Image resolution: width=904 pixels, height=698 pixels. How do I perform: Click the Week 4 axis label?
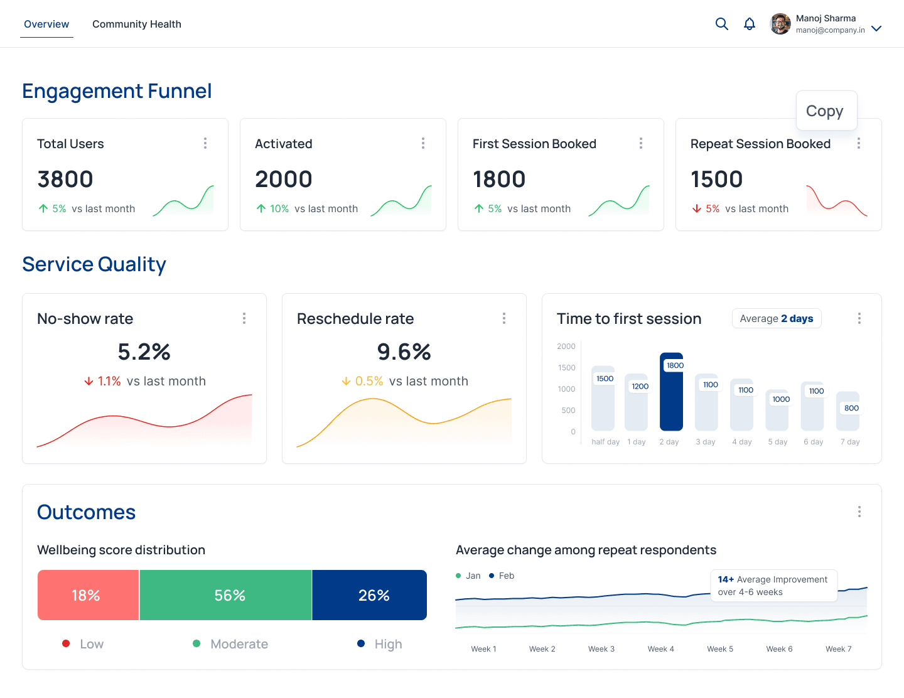coord(661,649)
